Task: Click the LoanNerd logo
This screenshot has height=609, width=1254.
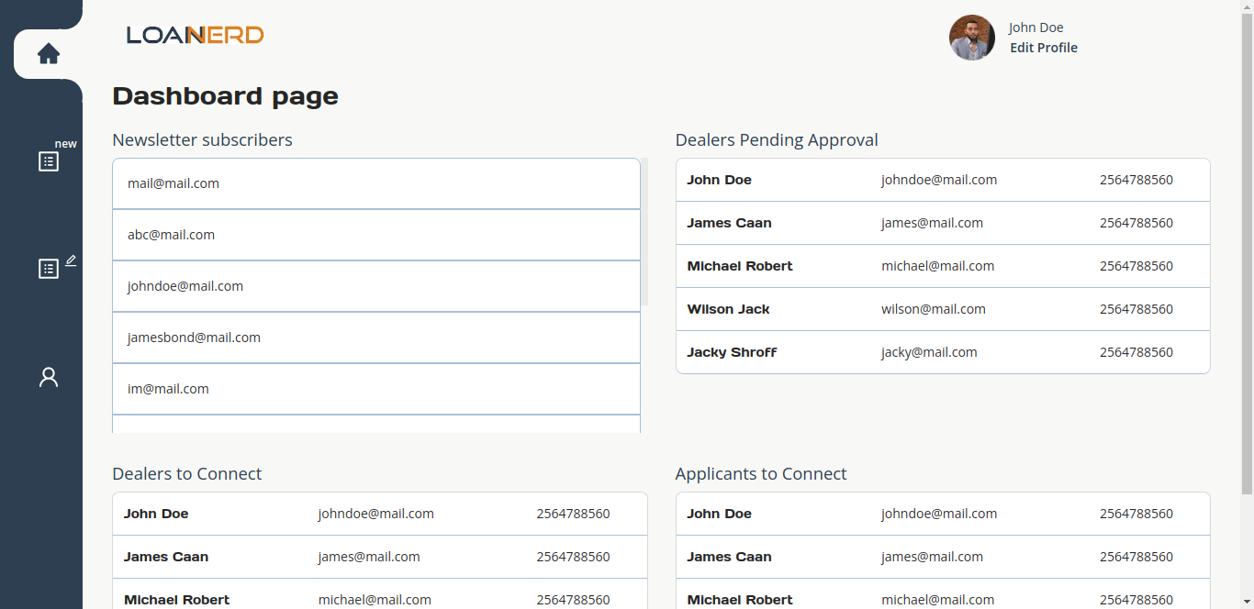Action: point(196,35)
